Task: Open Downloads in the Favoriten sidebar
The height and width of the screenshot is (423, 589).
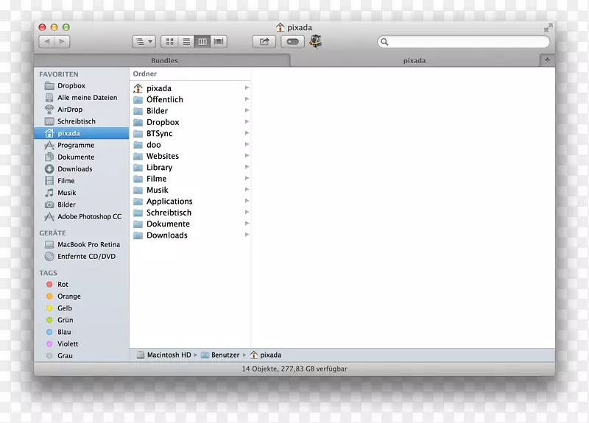Action: (81, 169)
